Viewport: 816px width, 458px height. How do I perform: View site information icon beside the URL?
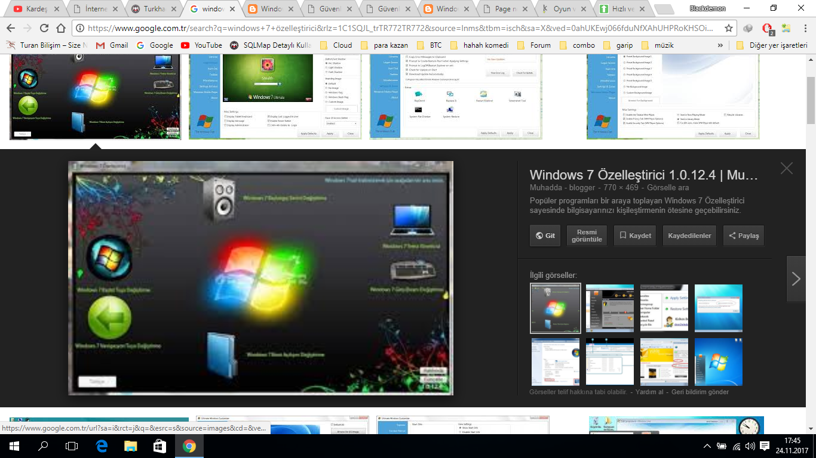click(x=80, y=28)
